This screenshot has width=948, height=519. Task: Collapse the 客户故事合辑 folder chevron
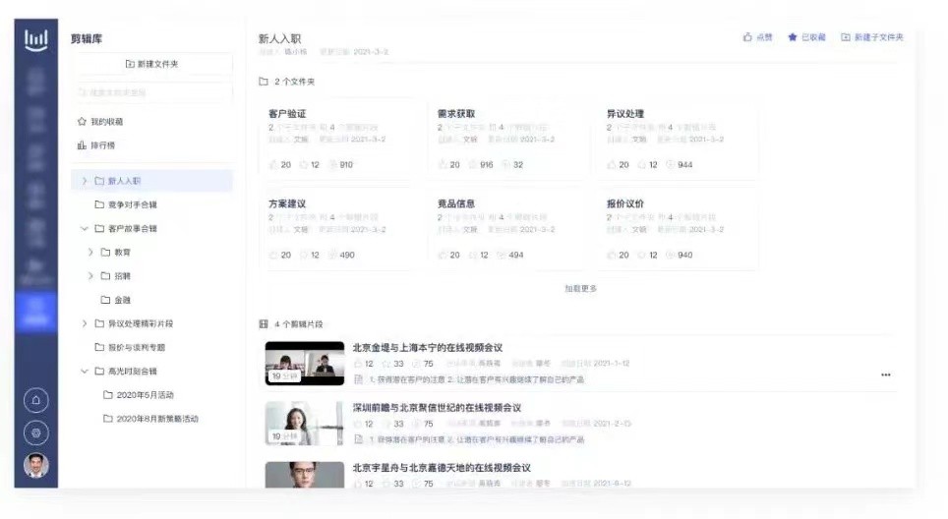coord(84,228)
